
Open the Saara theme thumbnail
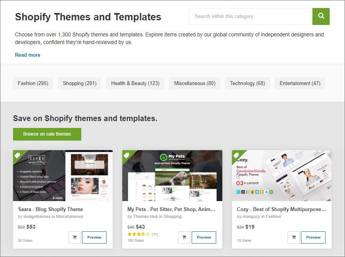pos(63,175)
